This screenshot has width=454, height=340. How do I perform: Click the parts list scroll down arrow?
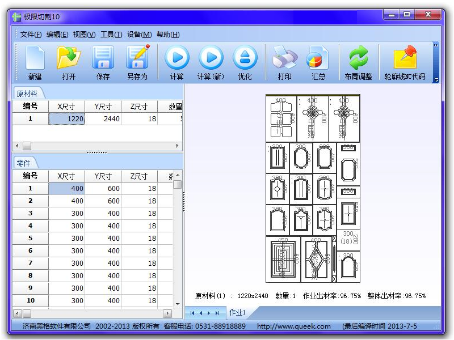pyautogui.click(x=178, y=304)
